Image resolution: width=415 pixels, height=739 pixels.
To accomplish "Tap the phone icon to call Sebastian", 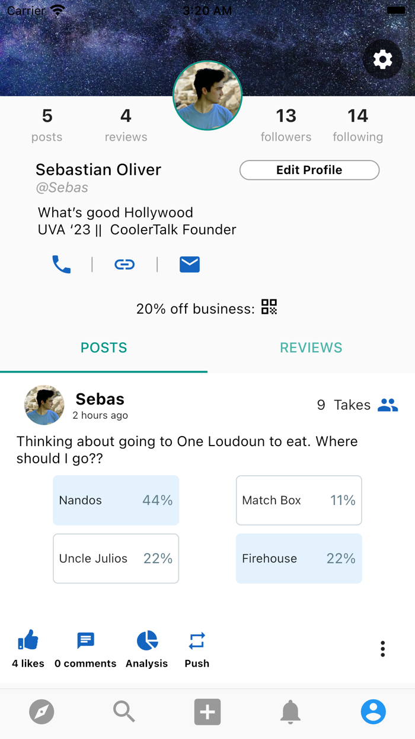I will click(x=62, y=264).
